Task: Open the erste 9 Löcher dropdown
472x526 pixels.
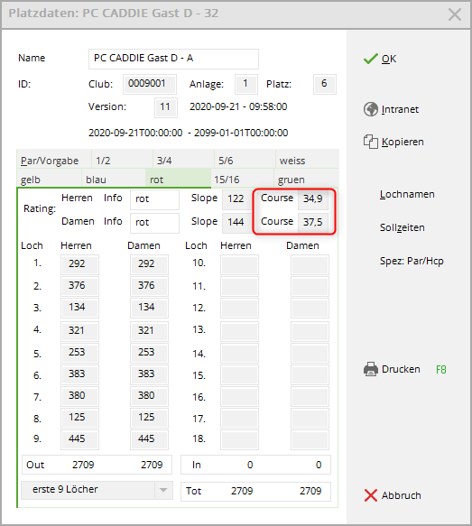Action: coord(97,490)
